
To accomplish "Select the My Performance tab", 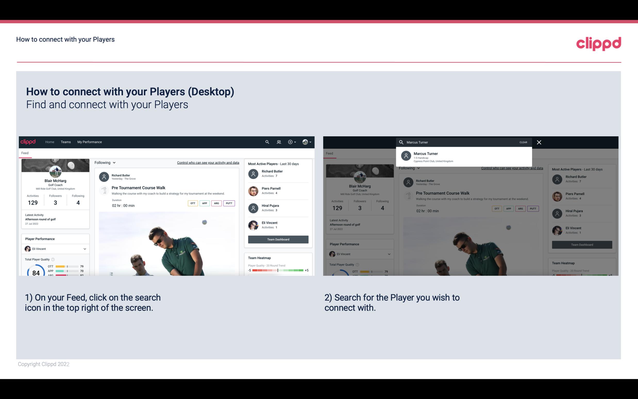I will [89, 142].
